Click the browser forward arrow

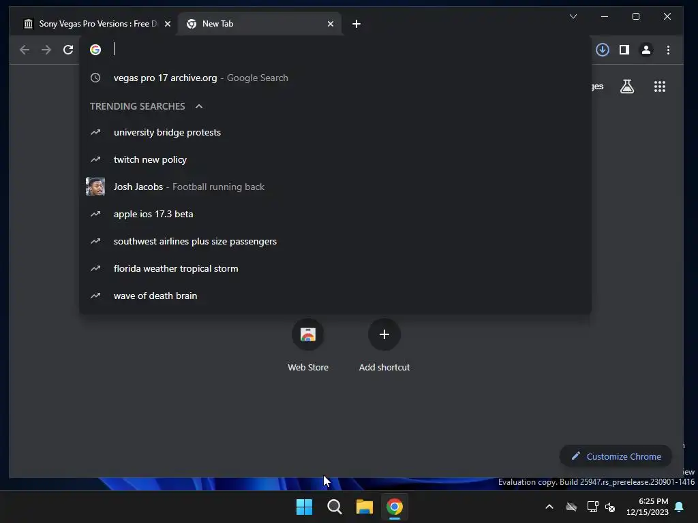pyautogui.click(x=46, y=50)
